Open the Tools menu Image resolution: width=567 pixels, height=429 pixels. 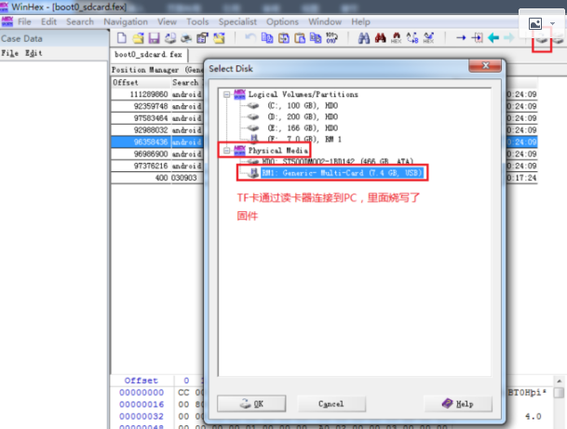197,21
